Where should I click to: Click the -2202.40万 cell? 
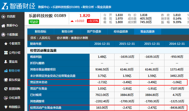(102, 101)
